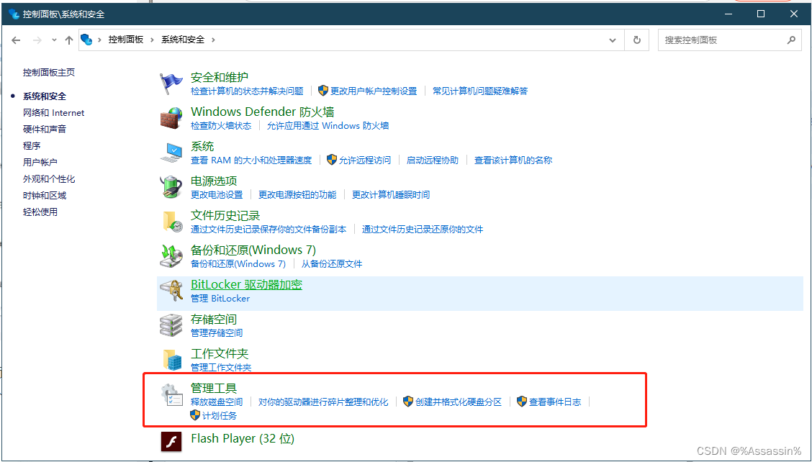The height and width of the screenshot is (462, 812).
Task: Open 常见计算机问题疑难解答 link
Action: (480, 91)
